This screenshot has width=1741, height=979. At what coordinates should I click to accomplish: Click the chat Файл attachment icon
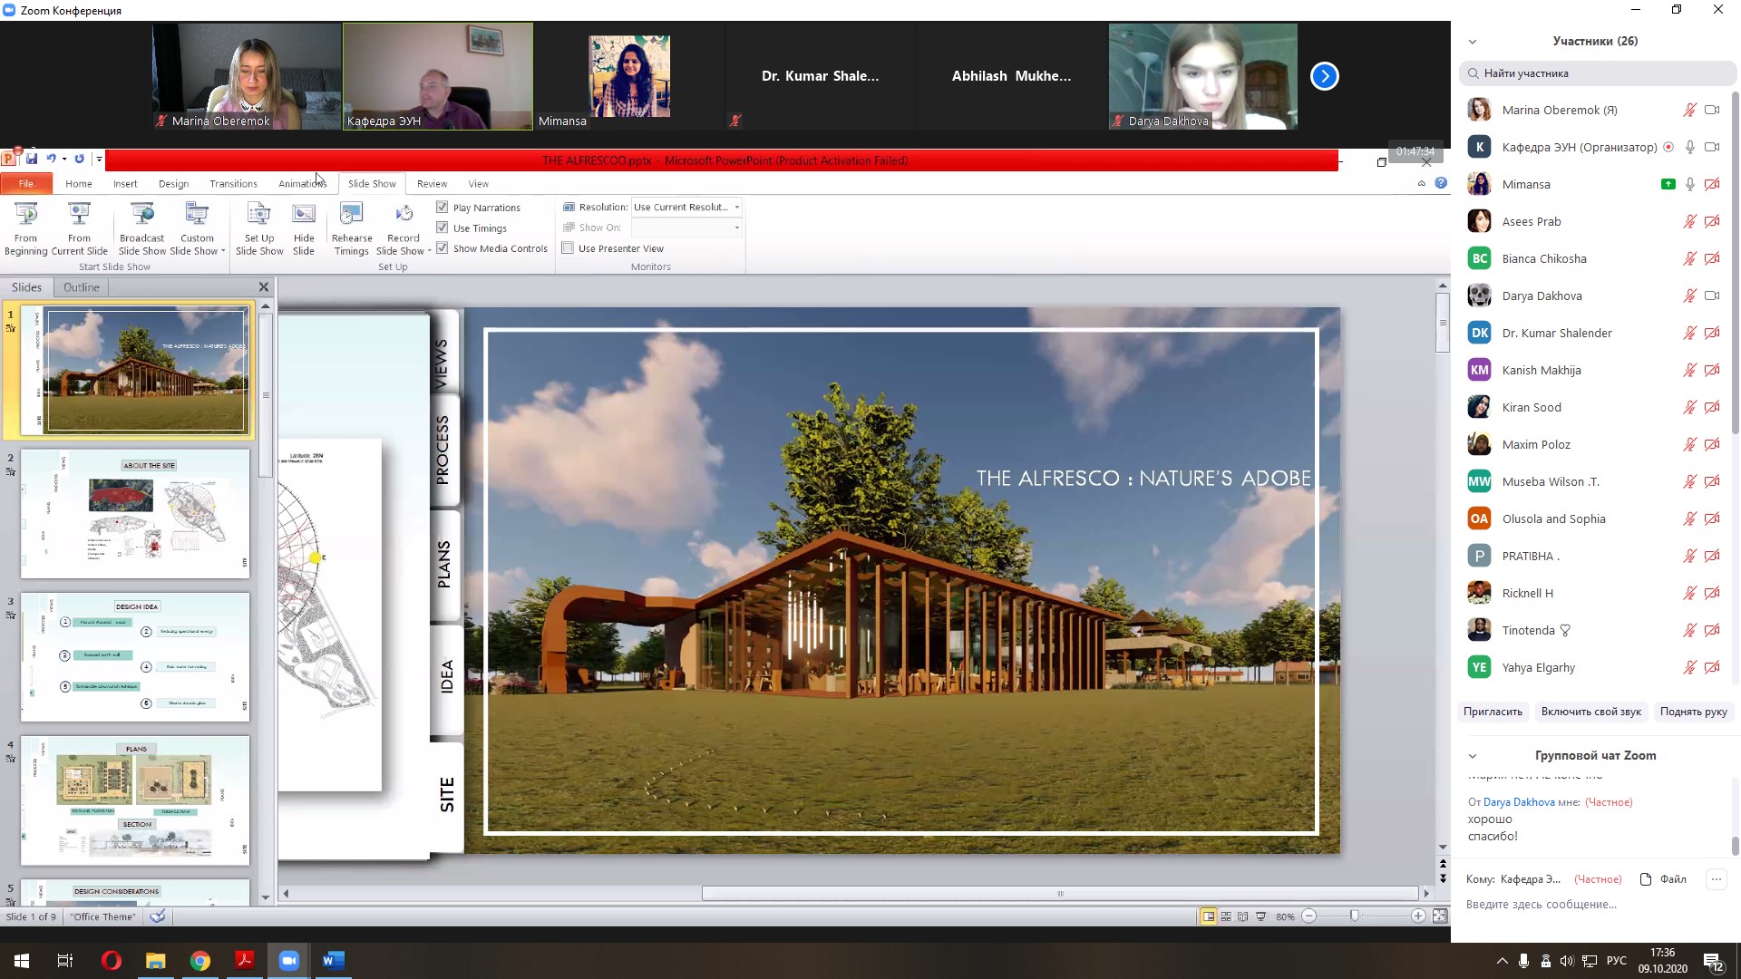pyautogui.click(x=1646, y=879)
